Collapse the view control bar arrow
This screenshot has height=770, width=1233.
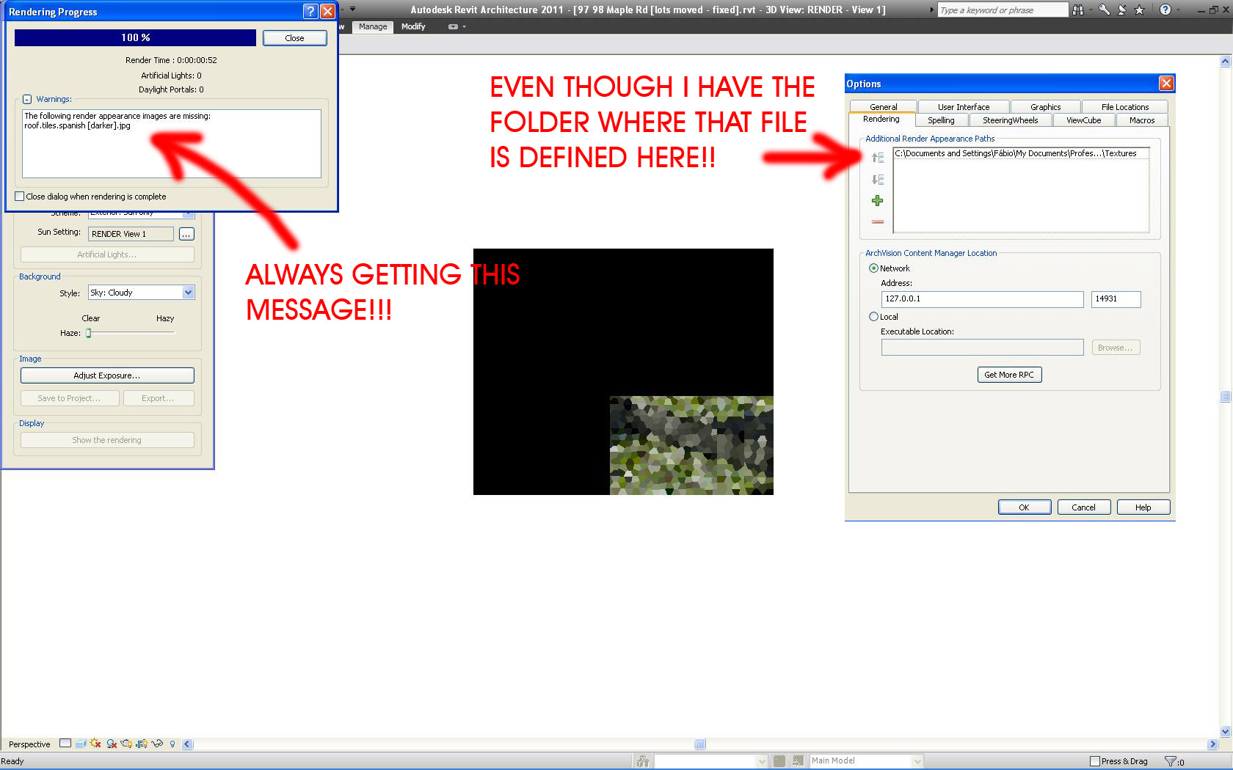click(x=187, y=744)
